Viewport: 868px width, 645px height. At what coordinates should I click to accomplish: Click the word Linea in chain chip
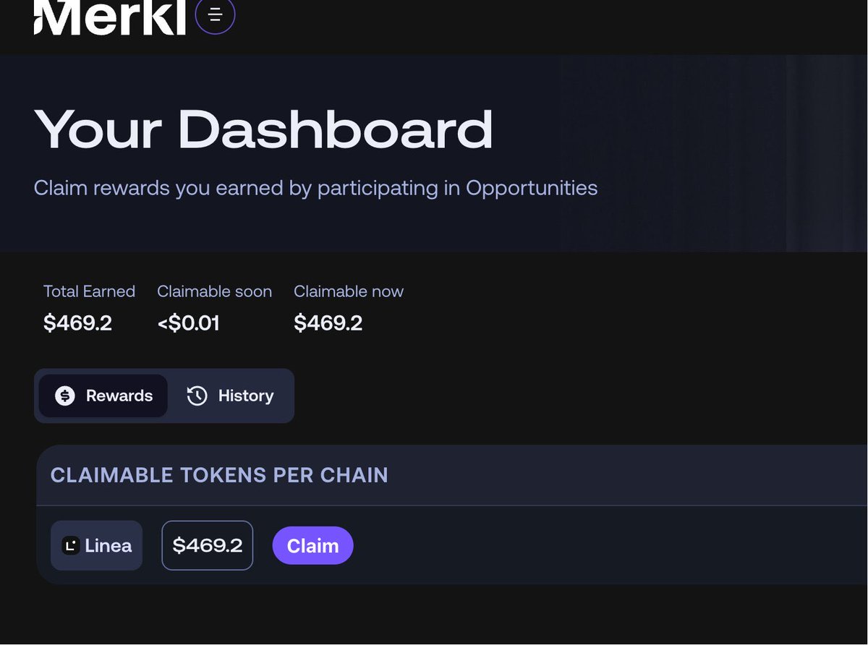click(x=109, y=546)
